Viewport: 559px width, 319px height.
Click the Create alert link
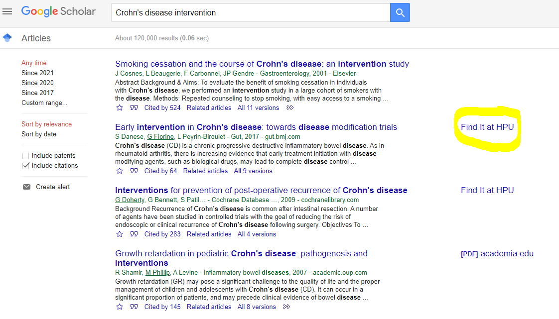pyautogui.click(x=53, y=187)
